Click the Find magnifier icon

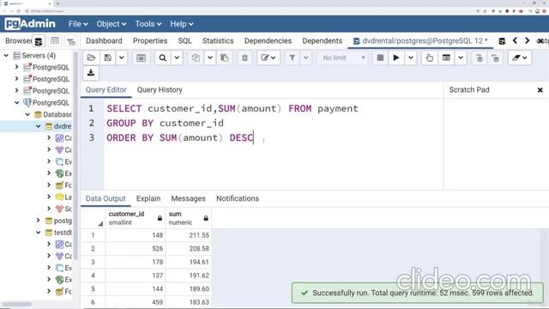[162, 58]
